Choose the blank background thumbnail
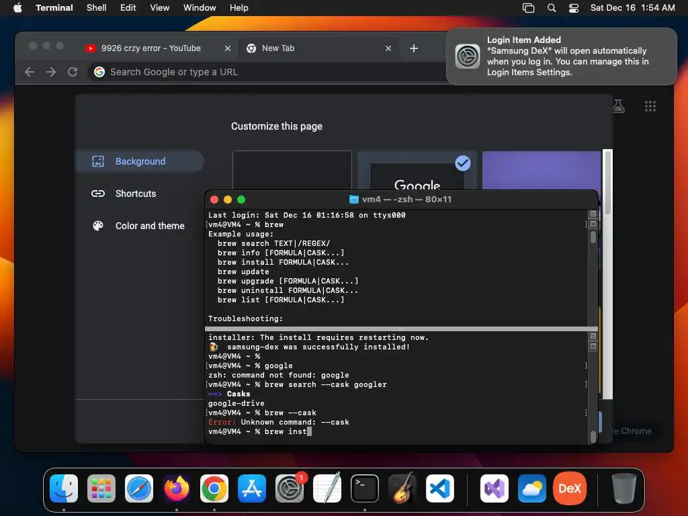The height and width of the screenshot is (516, 688). coord(292,170)
